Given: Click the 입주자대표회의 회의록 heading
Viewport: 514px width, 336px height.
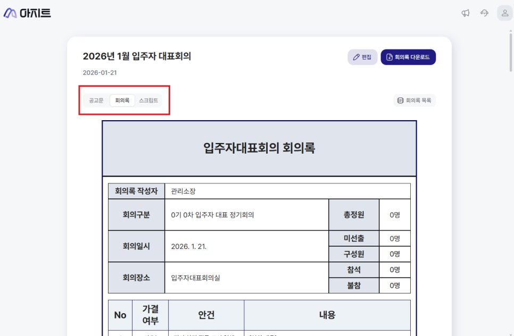Looking at the screenshot, I should (259, 148).
